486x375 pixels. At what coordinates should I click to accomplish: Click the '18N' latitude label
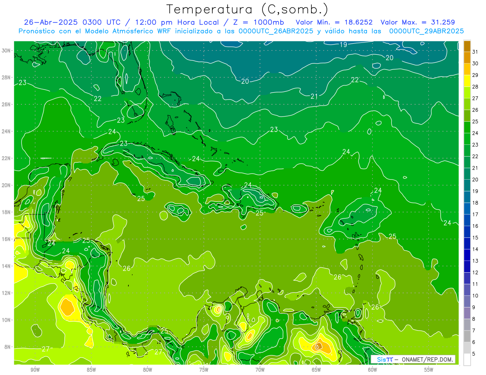pos(6,212)
